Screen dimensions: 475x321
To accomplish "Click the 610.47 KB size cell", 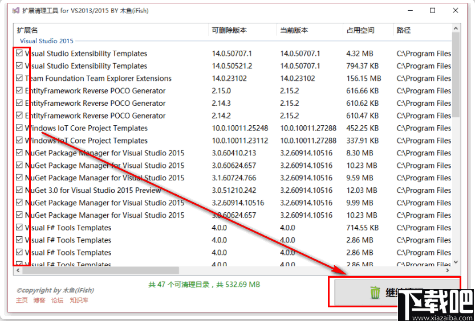I will 362,116.
